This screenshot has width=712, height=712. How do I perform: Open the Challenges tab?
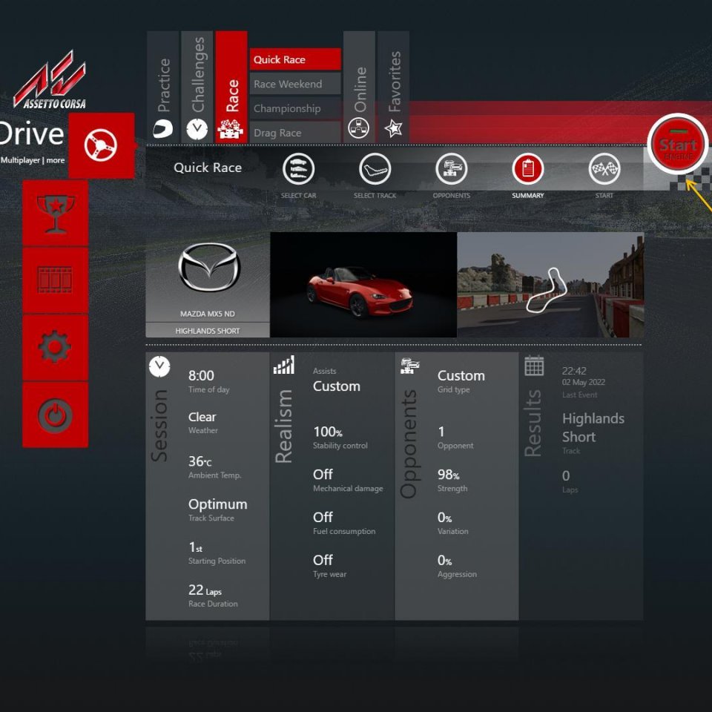coord(197,87)
